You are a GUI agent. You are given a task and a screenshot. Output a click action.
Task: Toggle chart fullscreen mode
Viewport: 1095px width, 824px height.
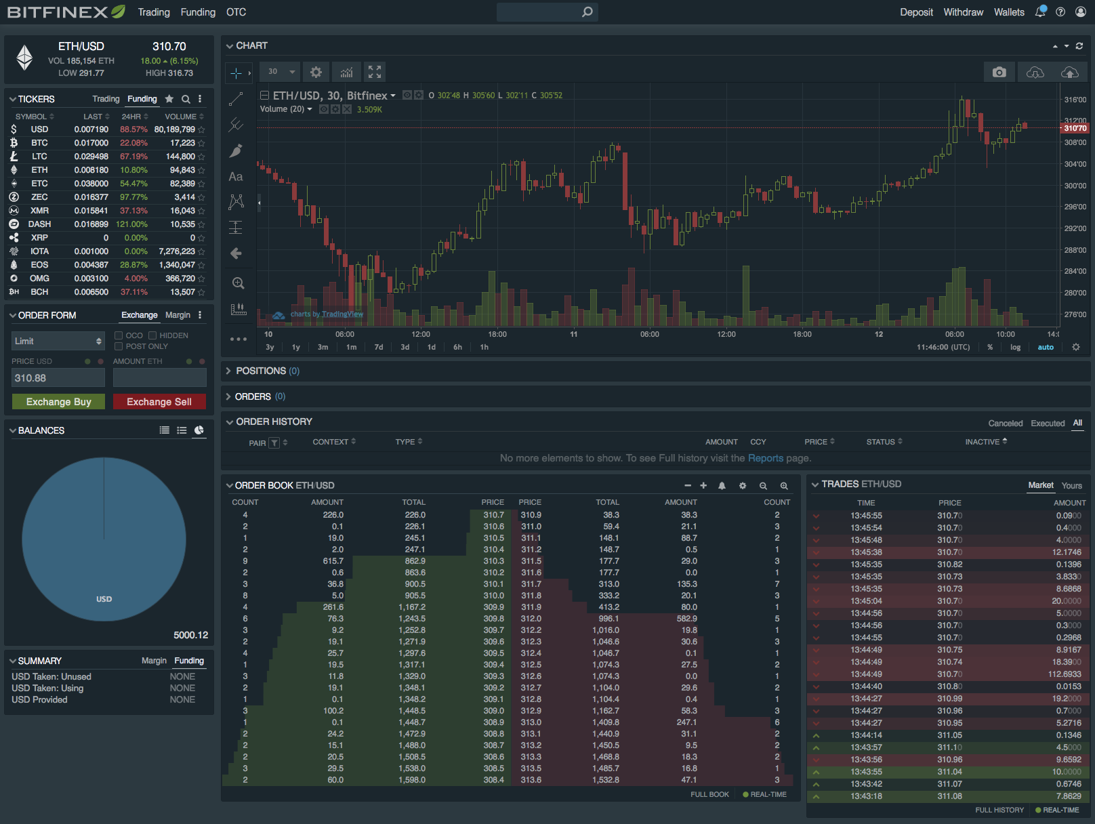(375, 72)
